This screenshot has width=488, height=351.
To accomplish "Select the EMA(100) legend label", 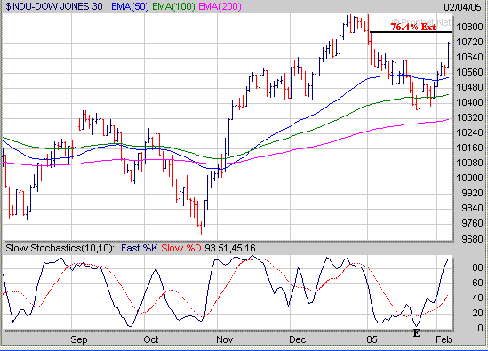I will pyautogui.click(x=173, y=6).
